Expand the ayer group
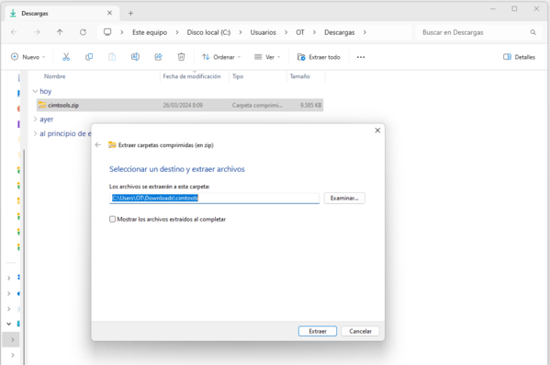 click(35, 120)
